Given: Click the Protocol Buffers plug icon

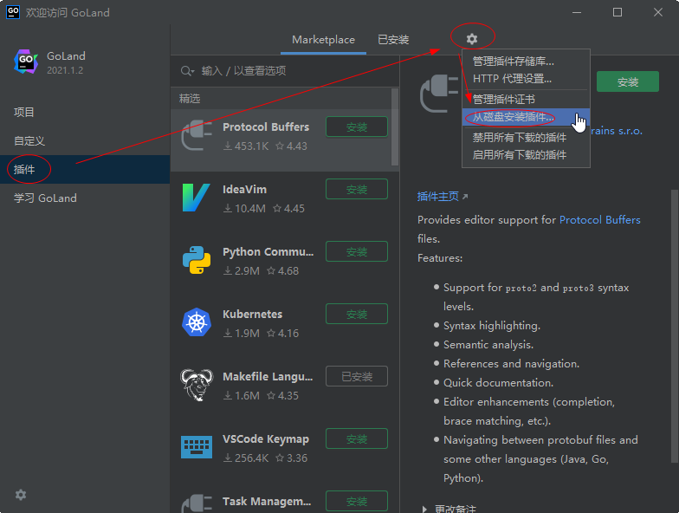Looking at the screenshot, I should point(197,135).
